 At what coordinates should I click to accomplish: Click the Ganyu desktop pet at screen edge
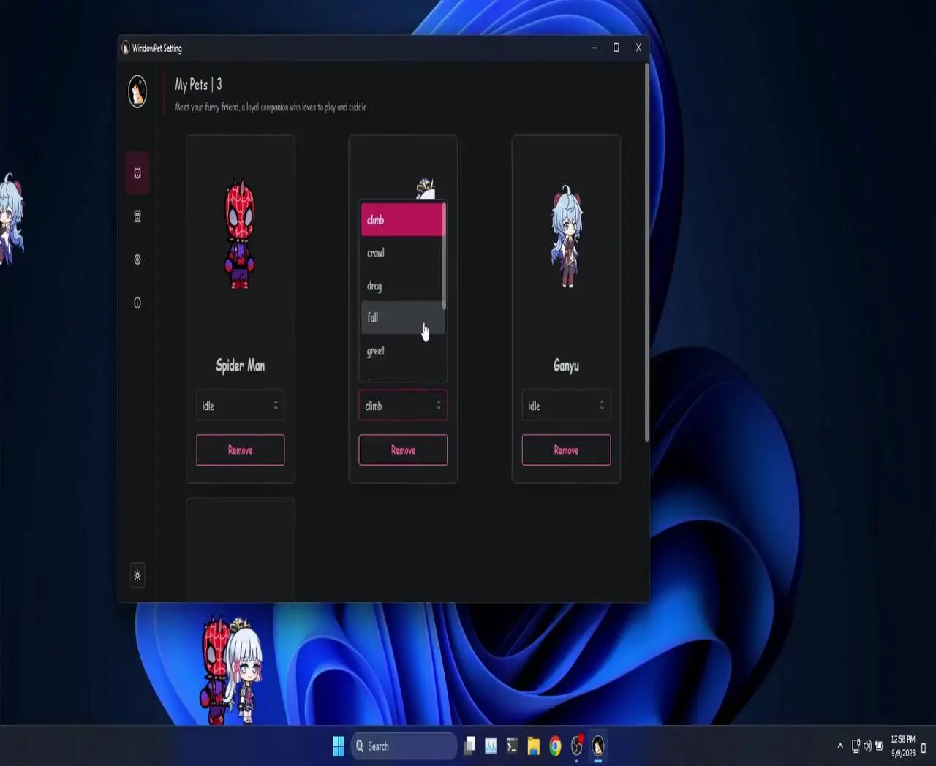pos(12,219)
